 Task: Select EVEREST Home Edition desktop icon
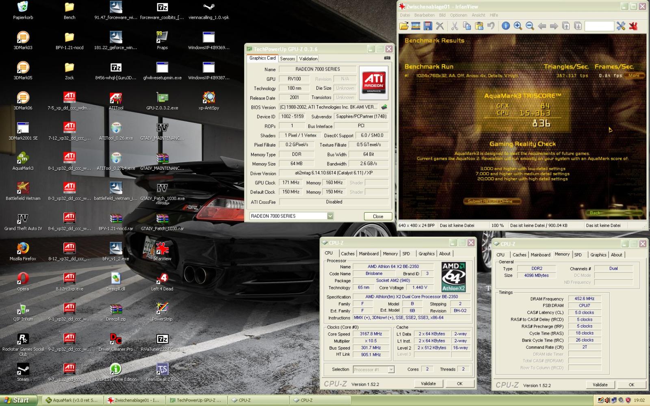pos(116,372)
